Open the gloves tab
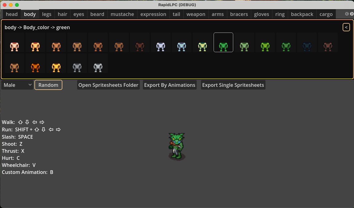The height and width of the screenshot is (208, 354). (x=262, y=14)
